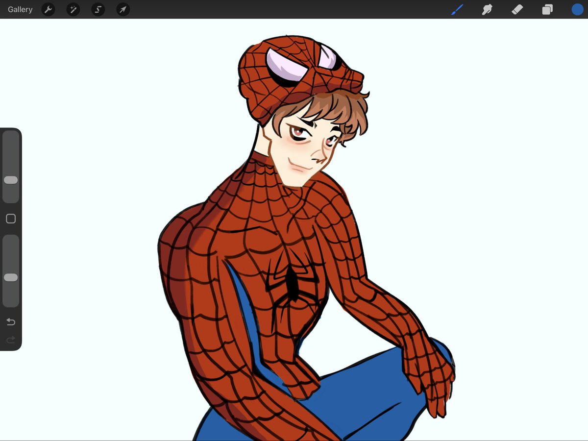The height and width of the screenshot is (441, 588).
Task: Undo the last action with sidebar arrow
Action: pyautogui.click(x=11, y=322)
